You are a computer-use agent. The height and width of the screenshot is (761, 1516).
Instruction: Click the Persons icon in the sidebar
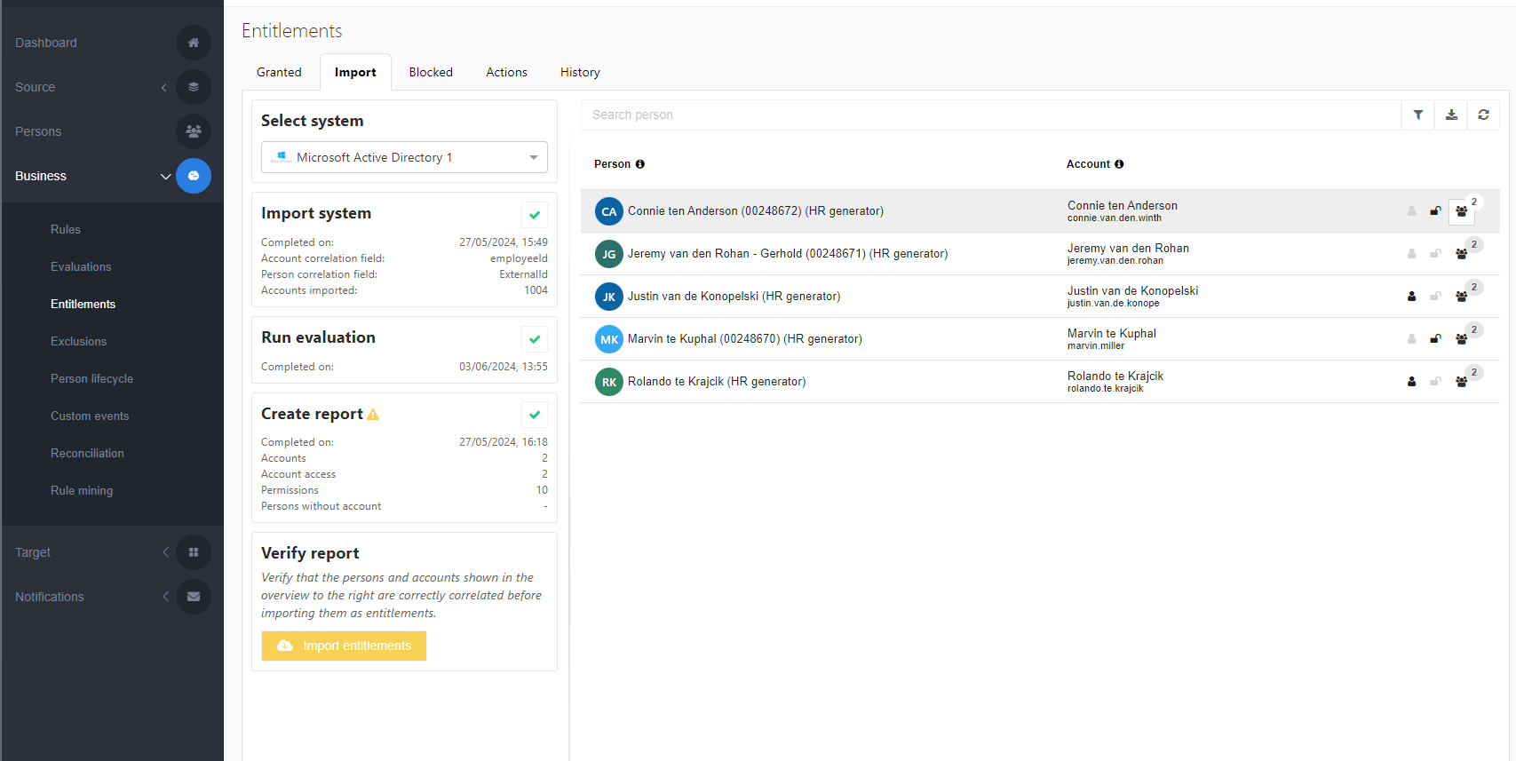coord(193,131)
